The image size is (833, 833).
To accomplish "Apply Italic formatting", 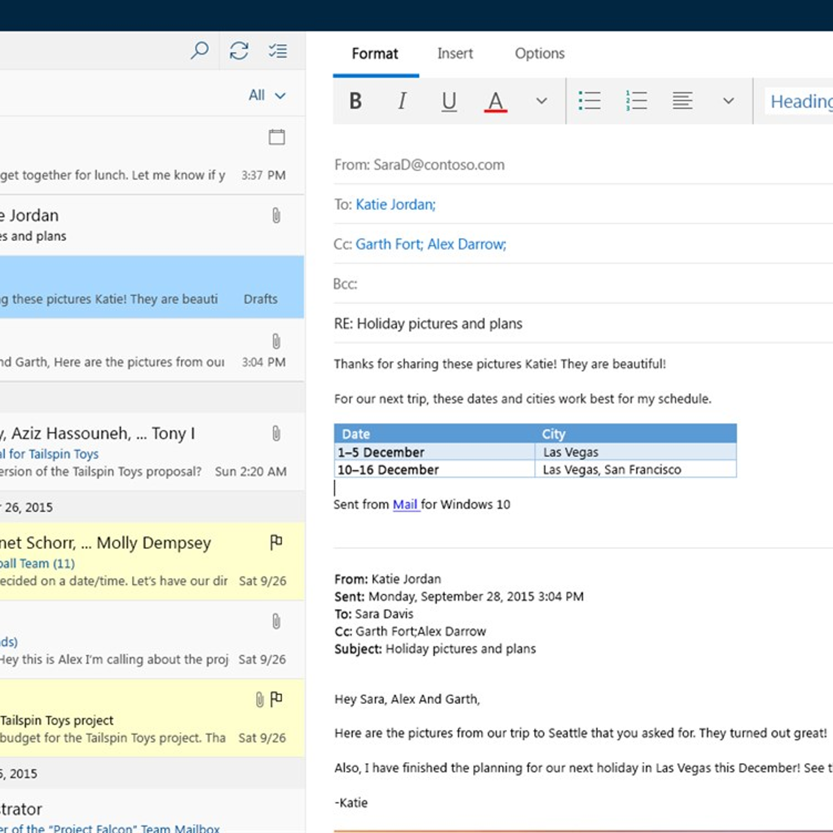I will [402, 101].
